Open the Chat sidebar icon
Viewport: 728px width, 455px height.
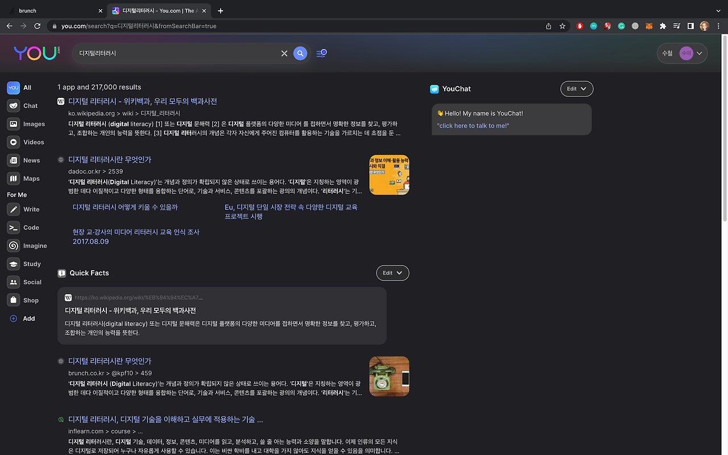click(13, 106)
